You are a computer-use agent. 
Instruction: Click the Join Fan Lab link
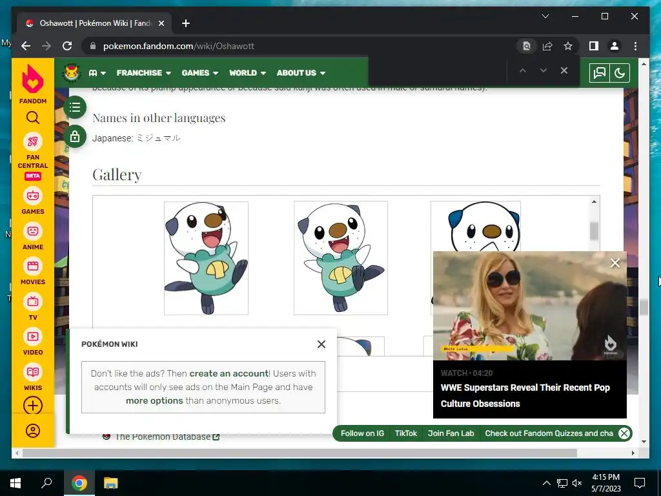point(451,433)
